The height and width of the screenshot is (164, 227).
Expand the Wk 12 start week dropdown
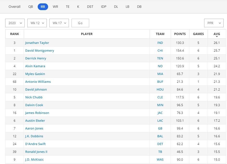coord(37,23)
